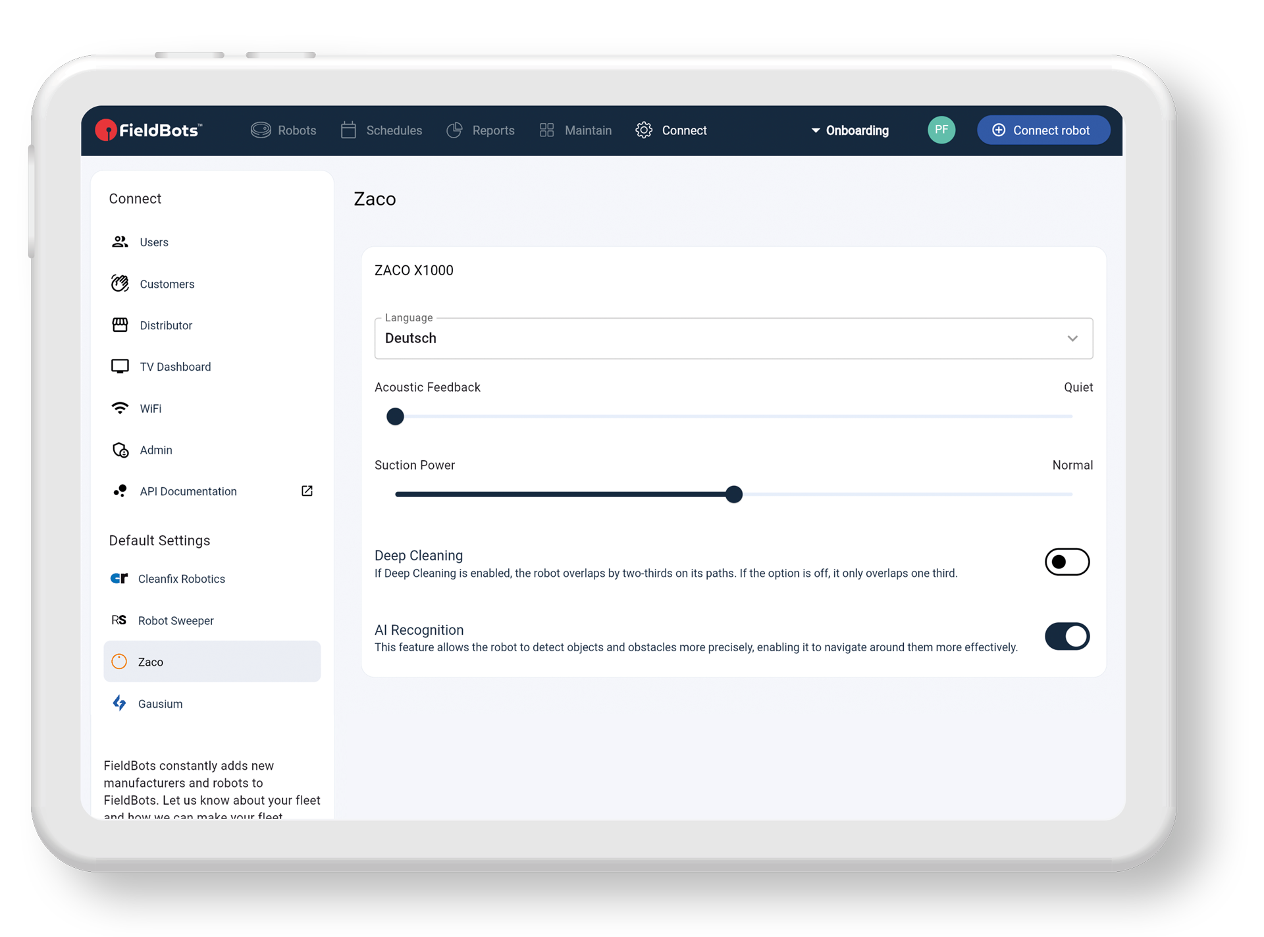Viewport: 1264px width, 937px height.
Task: Click API Documentation external link icon
Action: click(x=307, y=491)
